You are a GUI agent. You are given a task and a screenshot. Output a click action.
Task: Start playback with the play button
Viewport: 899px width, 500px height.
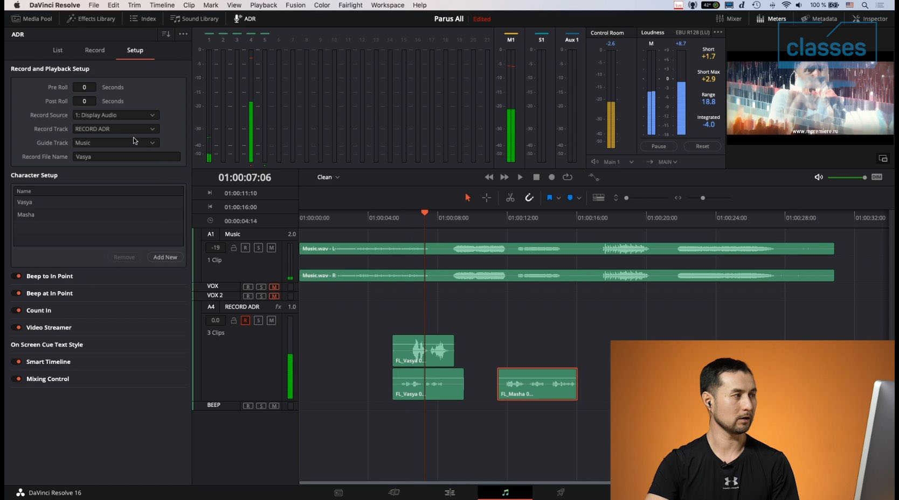(x=520, y=177)
